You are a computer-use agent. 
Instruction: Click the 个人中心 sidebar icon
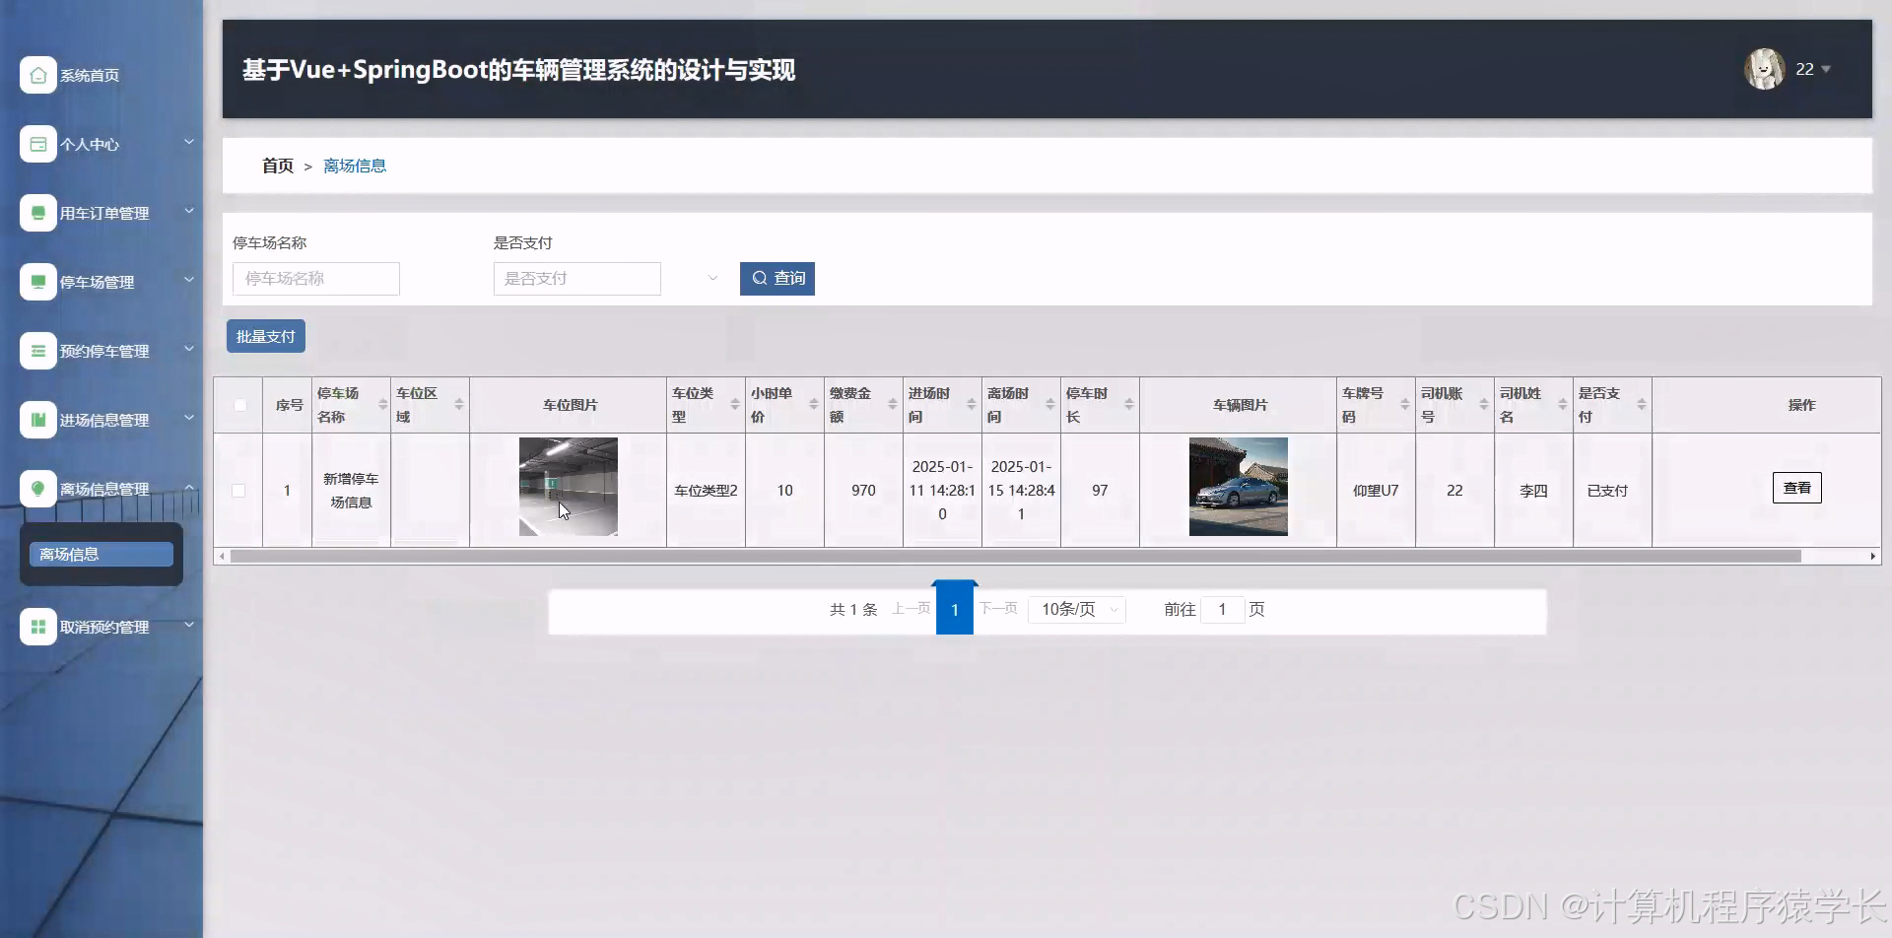[x=37, y=144]
